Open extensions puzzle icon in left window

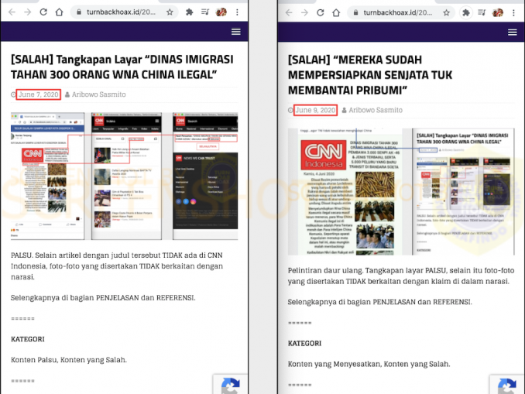click(189, 12)
